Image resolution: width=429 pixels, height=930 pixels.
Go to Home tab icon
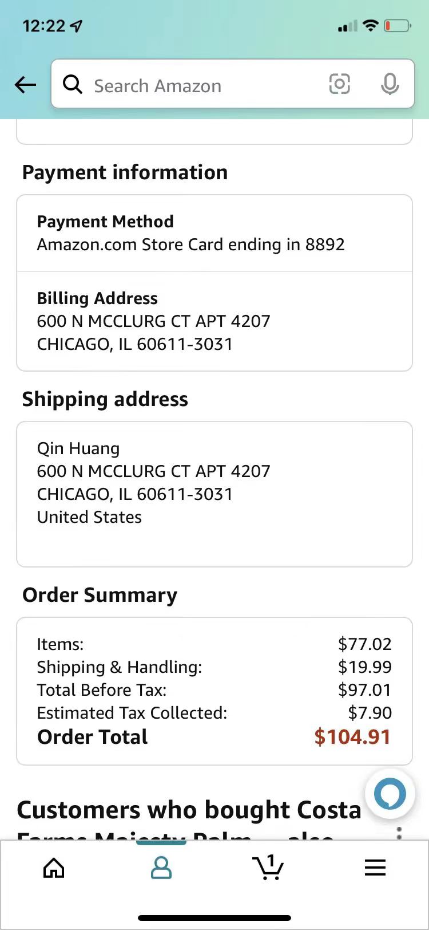(x=54, y=868)
